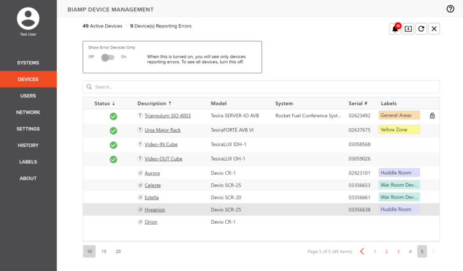Open the Triangulum SIO 4003 device link

[167, 115]
